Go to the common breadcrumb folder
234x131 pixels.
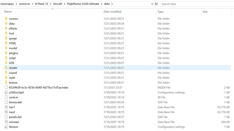click(x=24, y=4)
